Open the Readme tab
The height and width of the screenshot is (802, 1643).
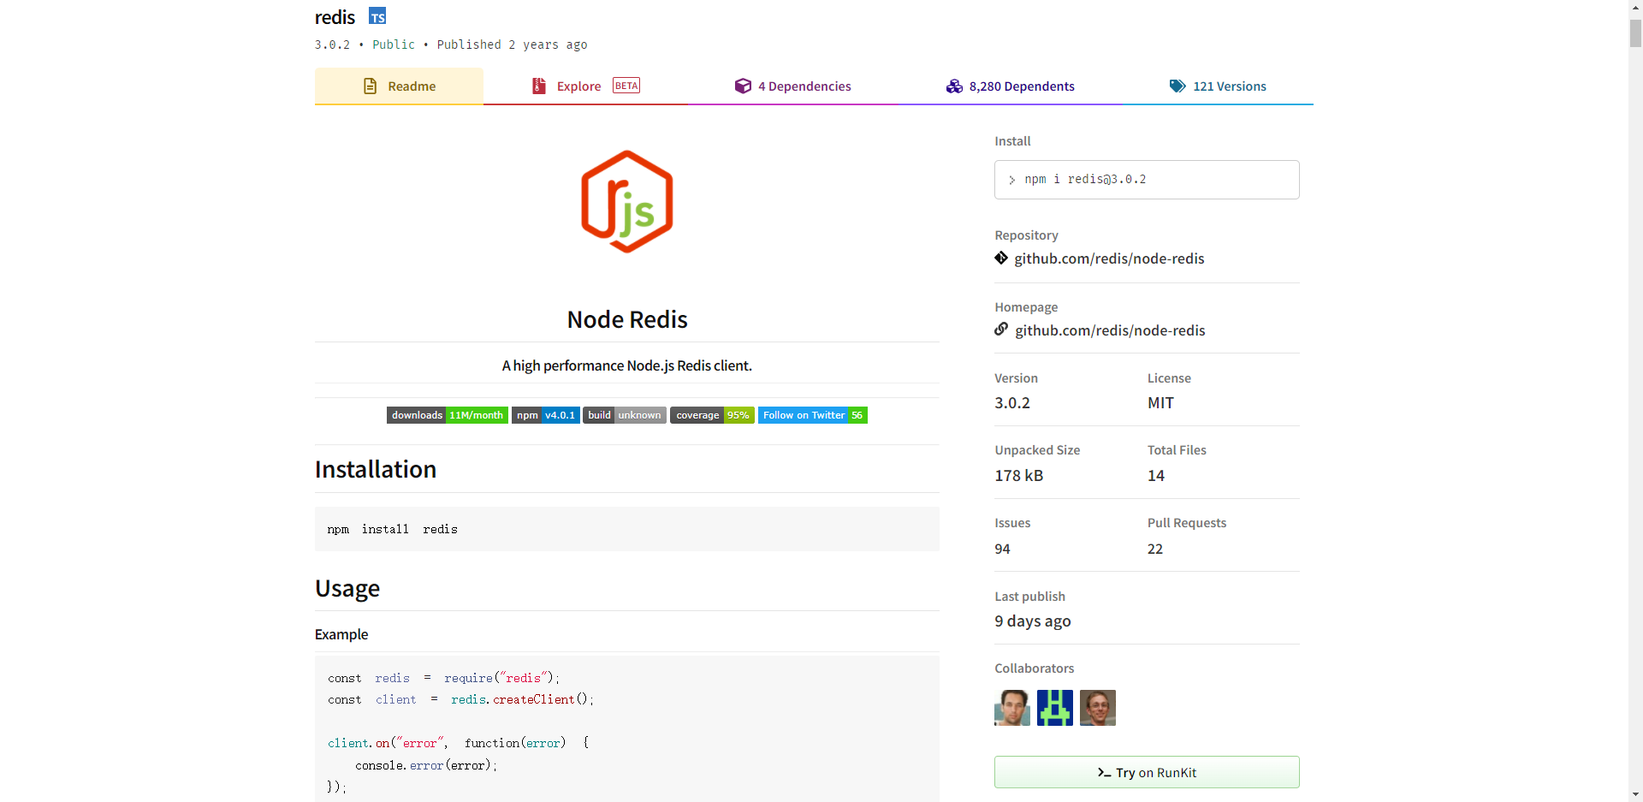pos(399,86)
